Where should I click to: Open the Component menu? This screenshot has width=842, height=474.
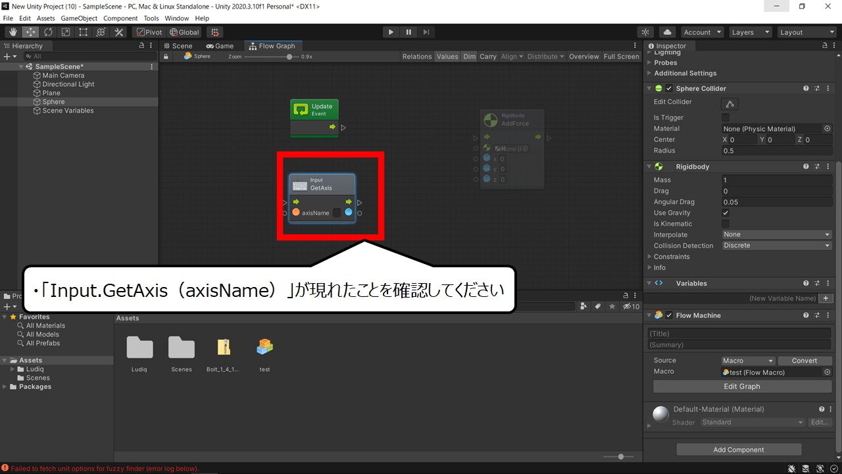click(121, 18)
